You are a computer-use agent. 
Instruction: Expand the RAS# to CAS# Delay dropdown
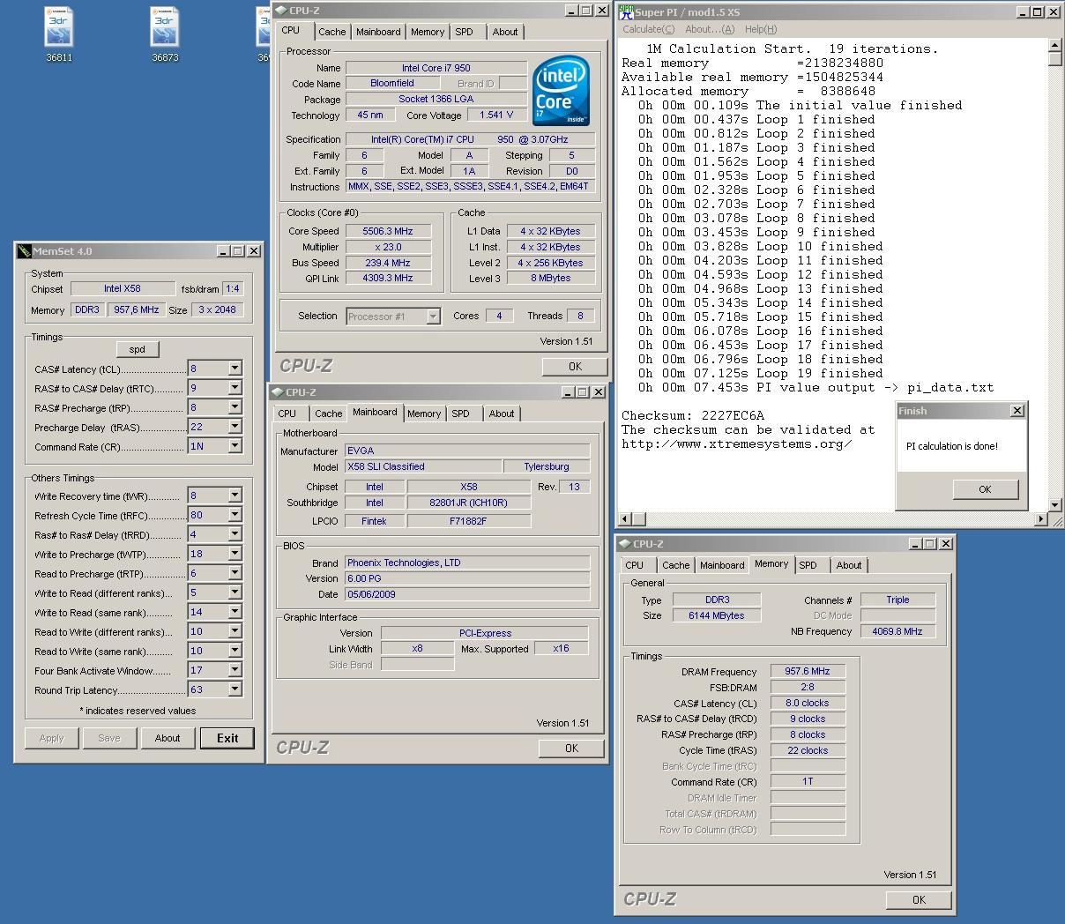(x=235, y=388)
